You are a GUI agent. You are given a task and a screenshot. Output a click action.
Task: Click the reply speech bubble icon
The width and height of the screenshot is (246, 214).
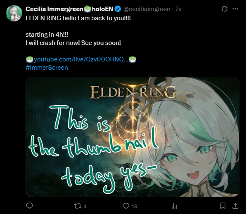(29, 206)
